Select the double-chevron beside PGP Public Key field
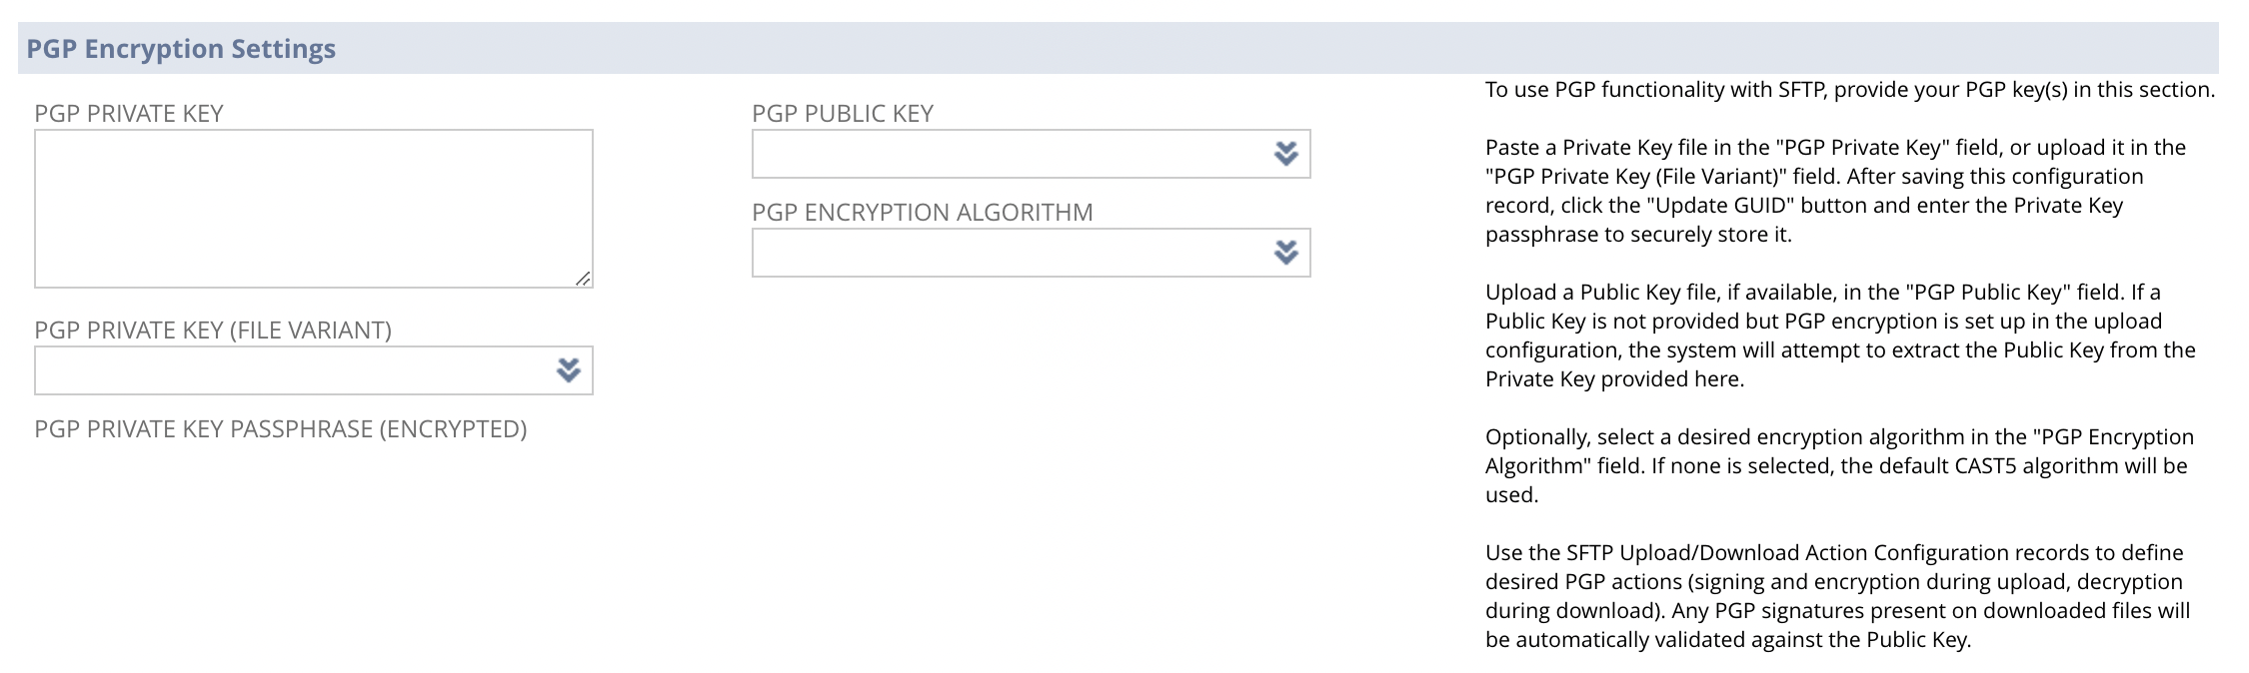 tap(1287, 155)
